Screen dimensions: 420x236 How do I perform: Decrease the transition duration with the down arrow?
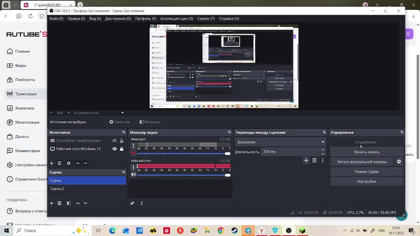coord(323,154)
